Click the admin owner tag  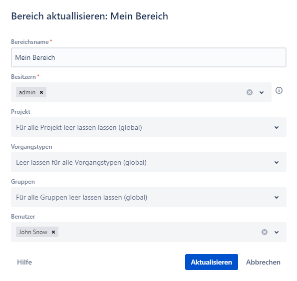pyautogui.click(x=27, y=92)
